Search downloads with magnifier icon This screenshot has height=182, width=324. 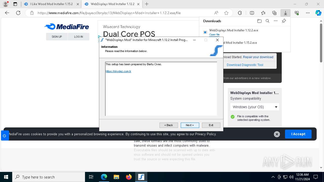[x=267, y=21]
